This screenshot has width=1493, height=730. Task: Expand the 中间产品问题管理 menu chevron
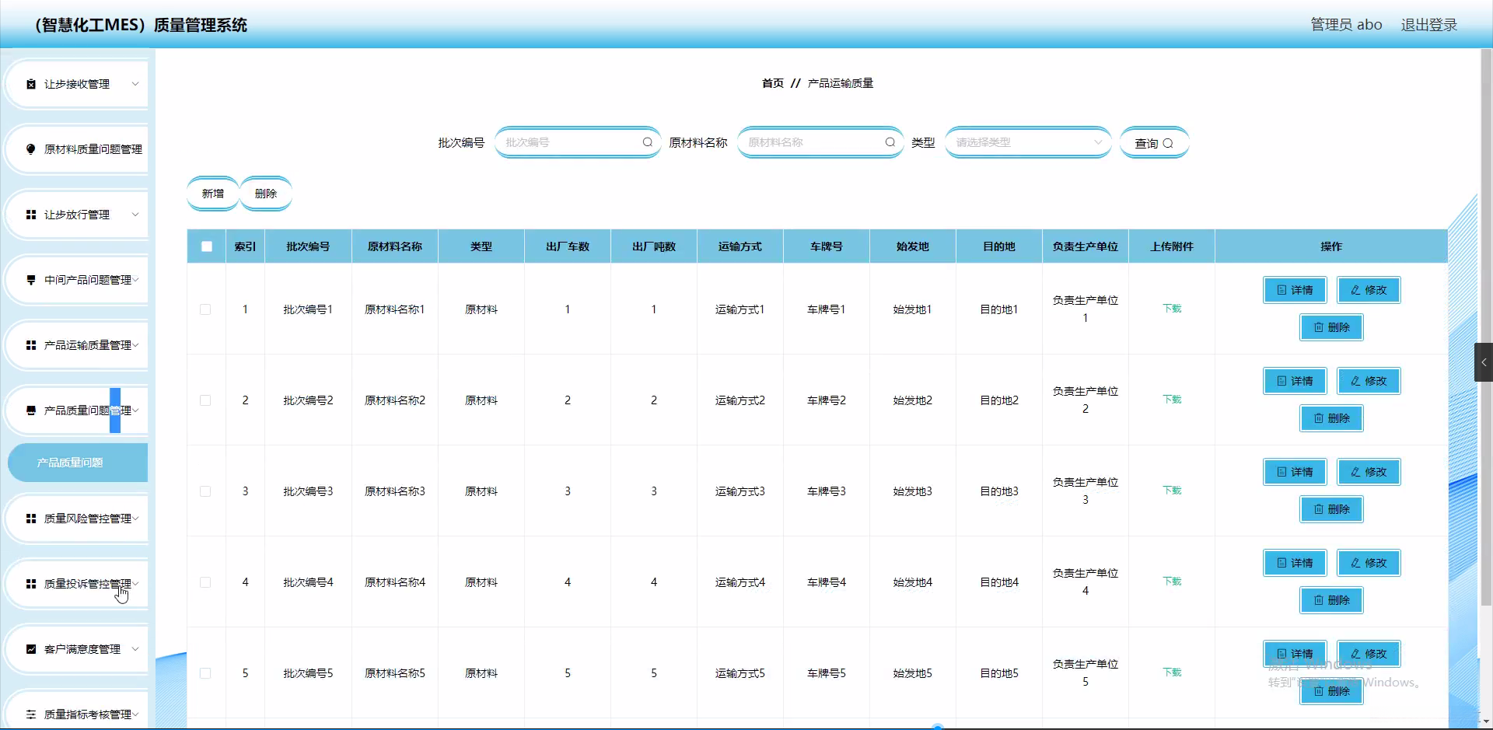[x=135, y=280]
